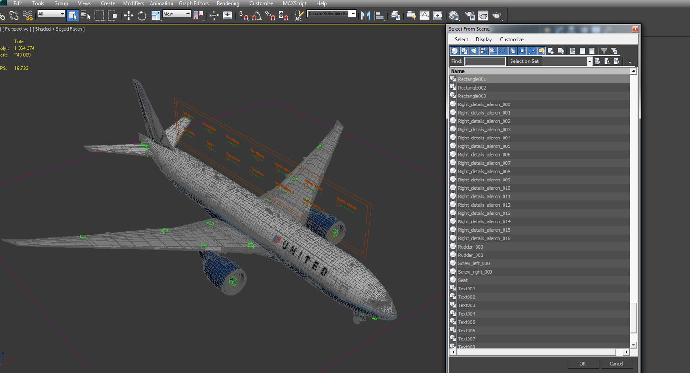Screen dimensions: 690x373
Task: Toggle Spinner Snap
Action: click(283, 15)
